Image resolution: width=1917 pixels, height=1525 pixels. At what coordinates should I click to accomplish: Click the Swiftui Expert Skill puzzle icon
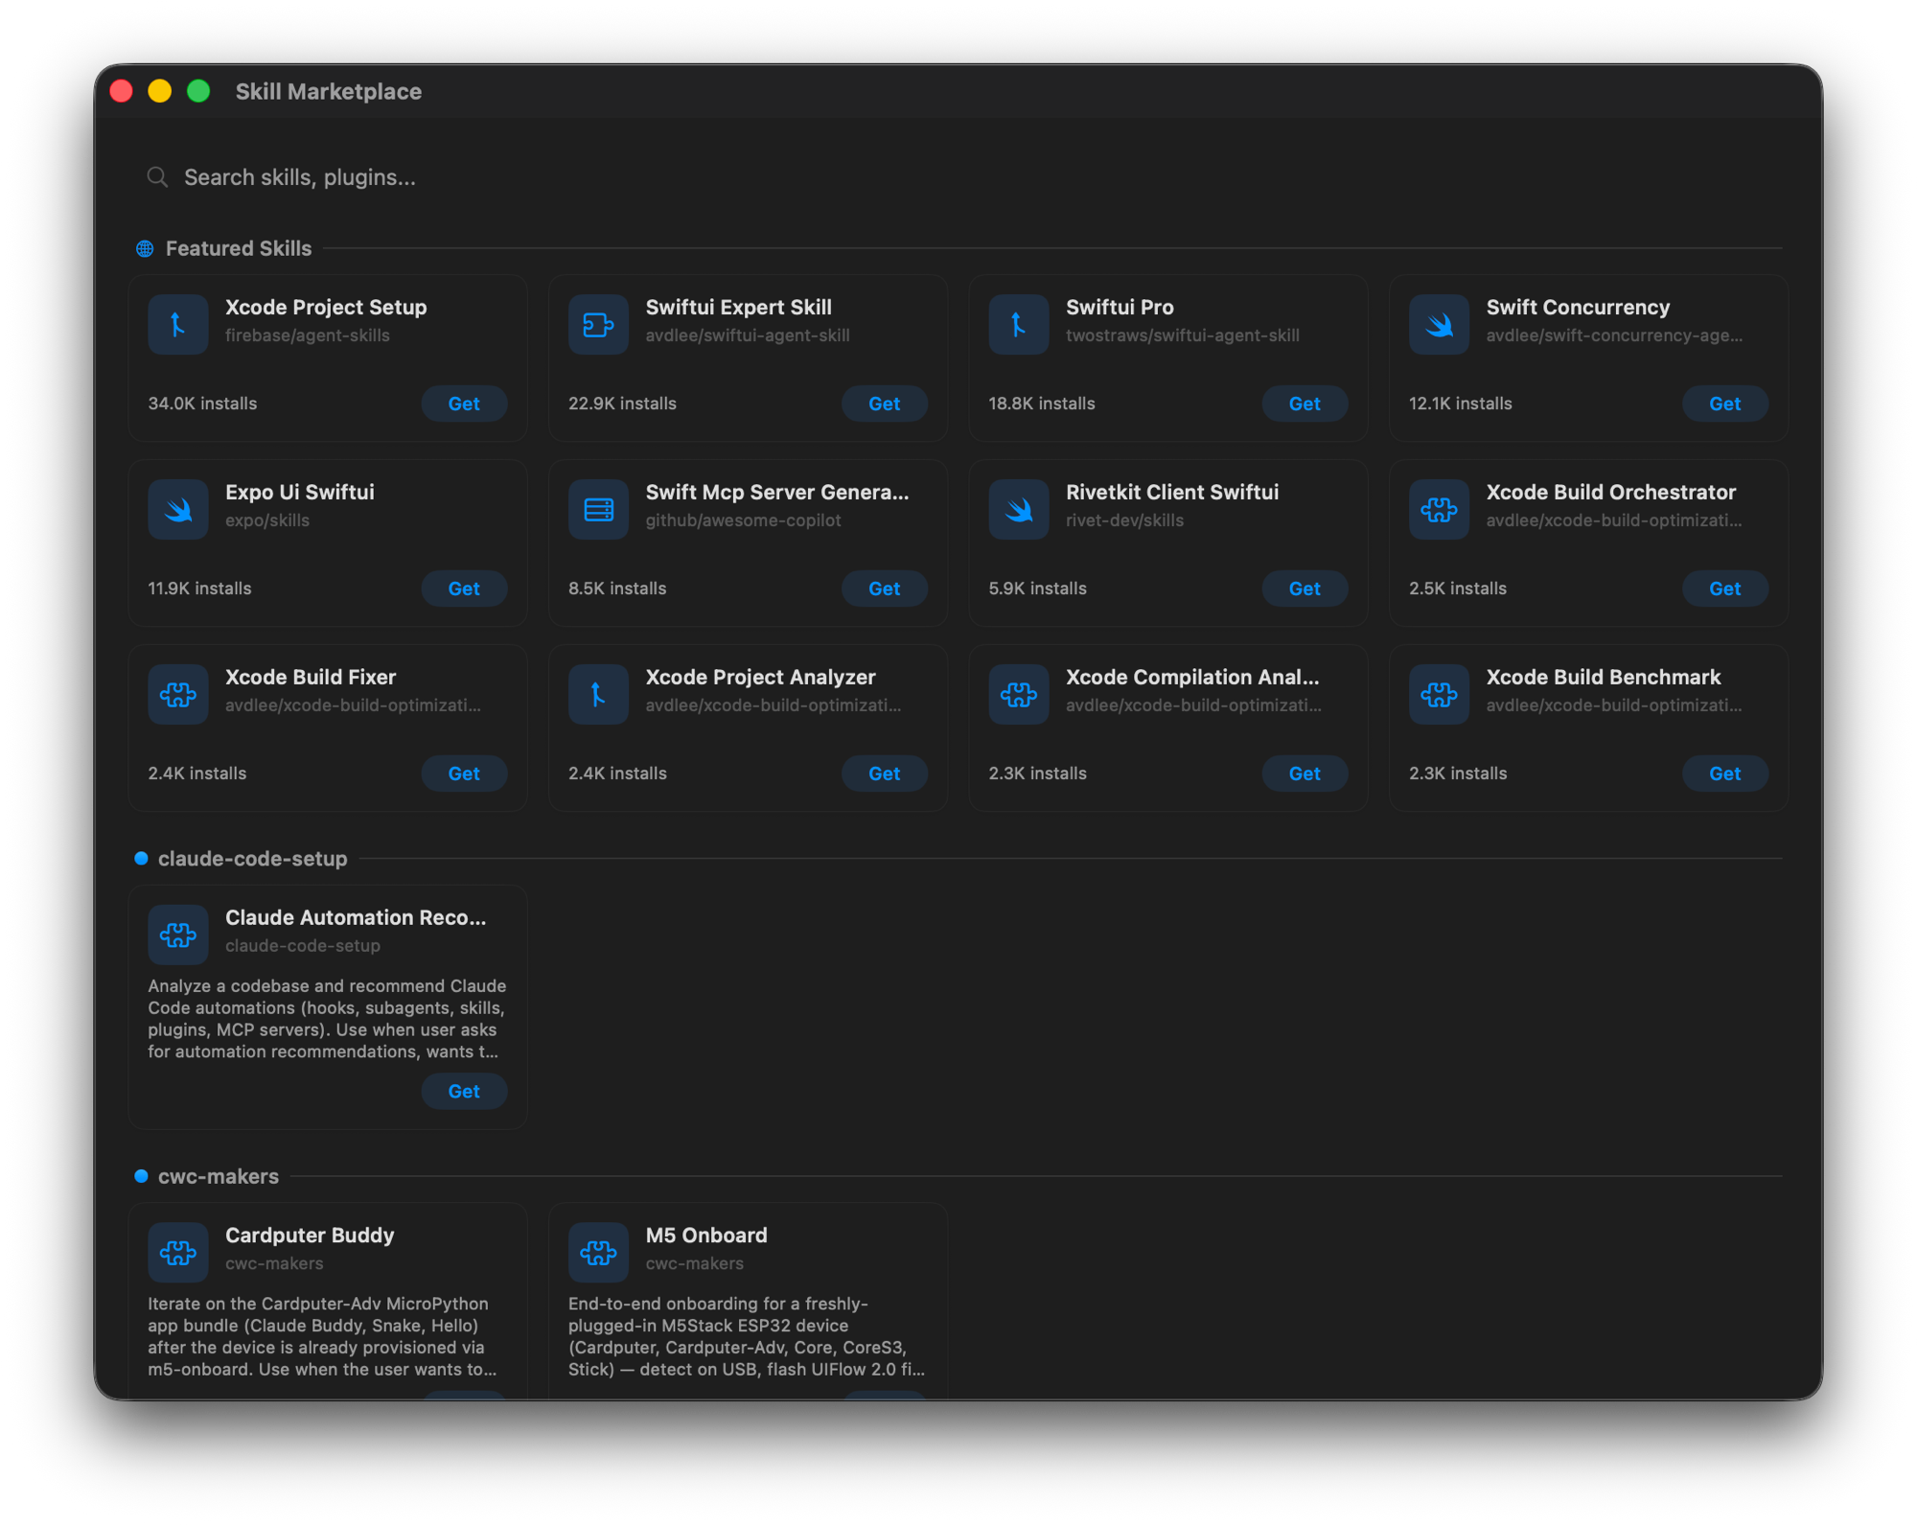598,324
